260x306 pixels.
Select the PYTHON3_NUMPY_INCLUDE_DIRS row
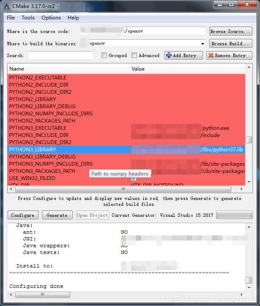pos(126,164)
